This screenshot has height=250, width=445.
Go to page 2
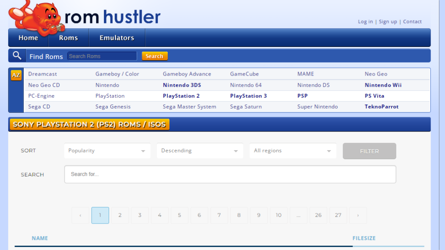pyautogui.click(x=120, y=215)
